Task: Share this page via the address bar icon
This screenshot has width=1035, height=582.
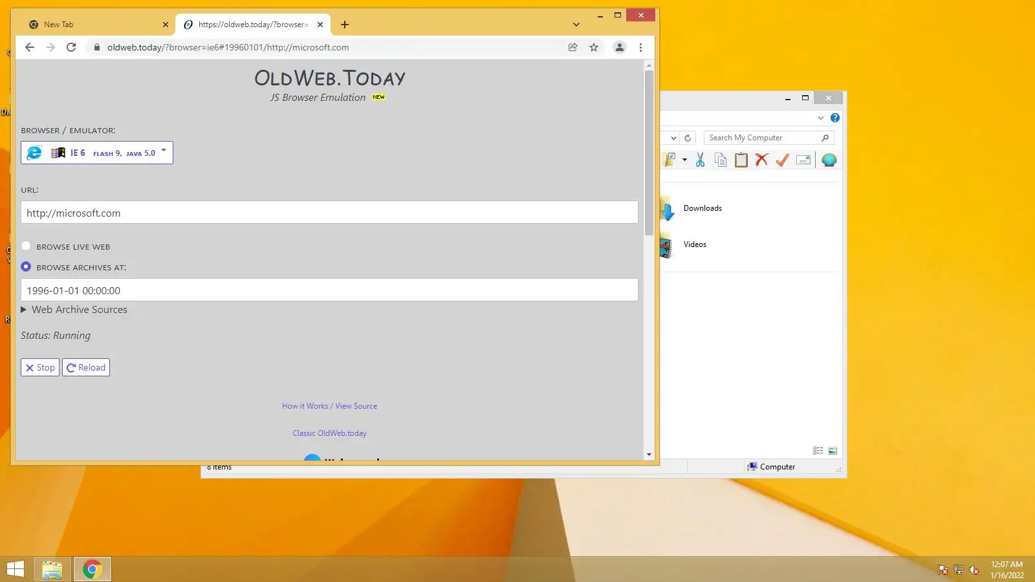Action: point(572,47)
